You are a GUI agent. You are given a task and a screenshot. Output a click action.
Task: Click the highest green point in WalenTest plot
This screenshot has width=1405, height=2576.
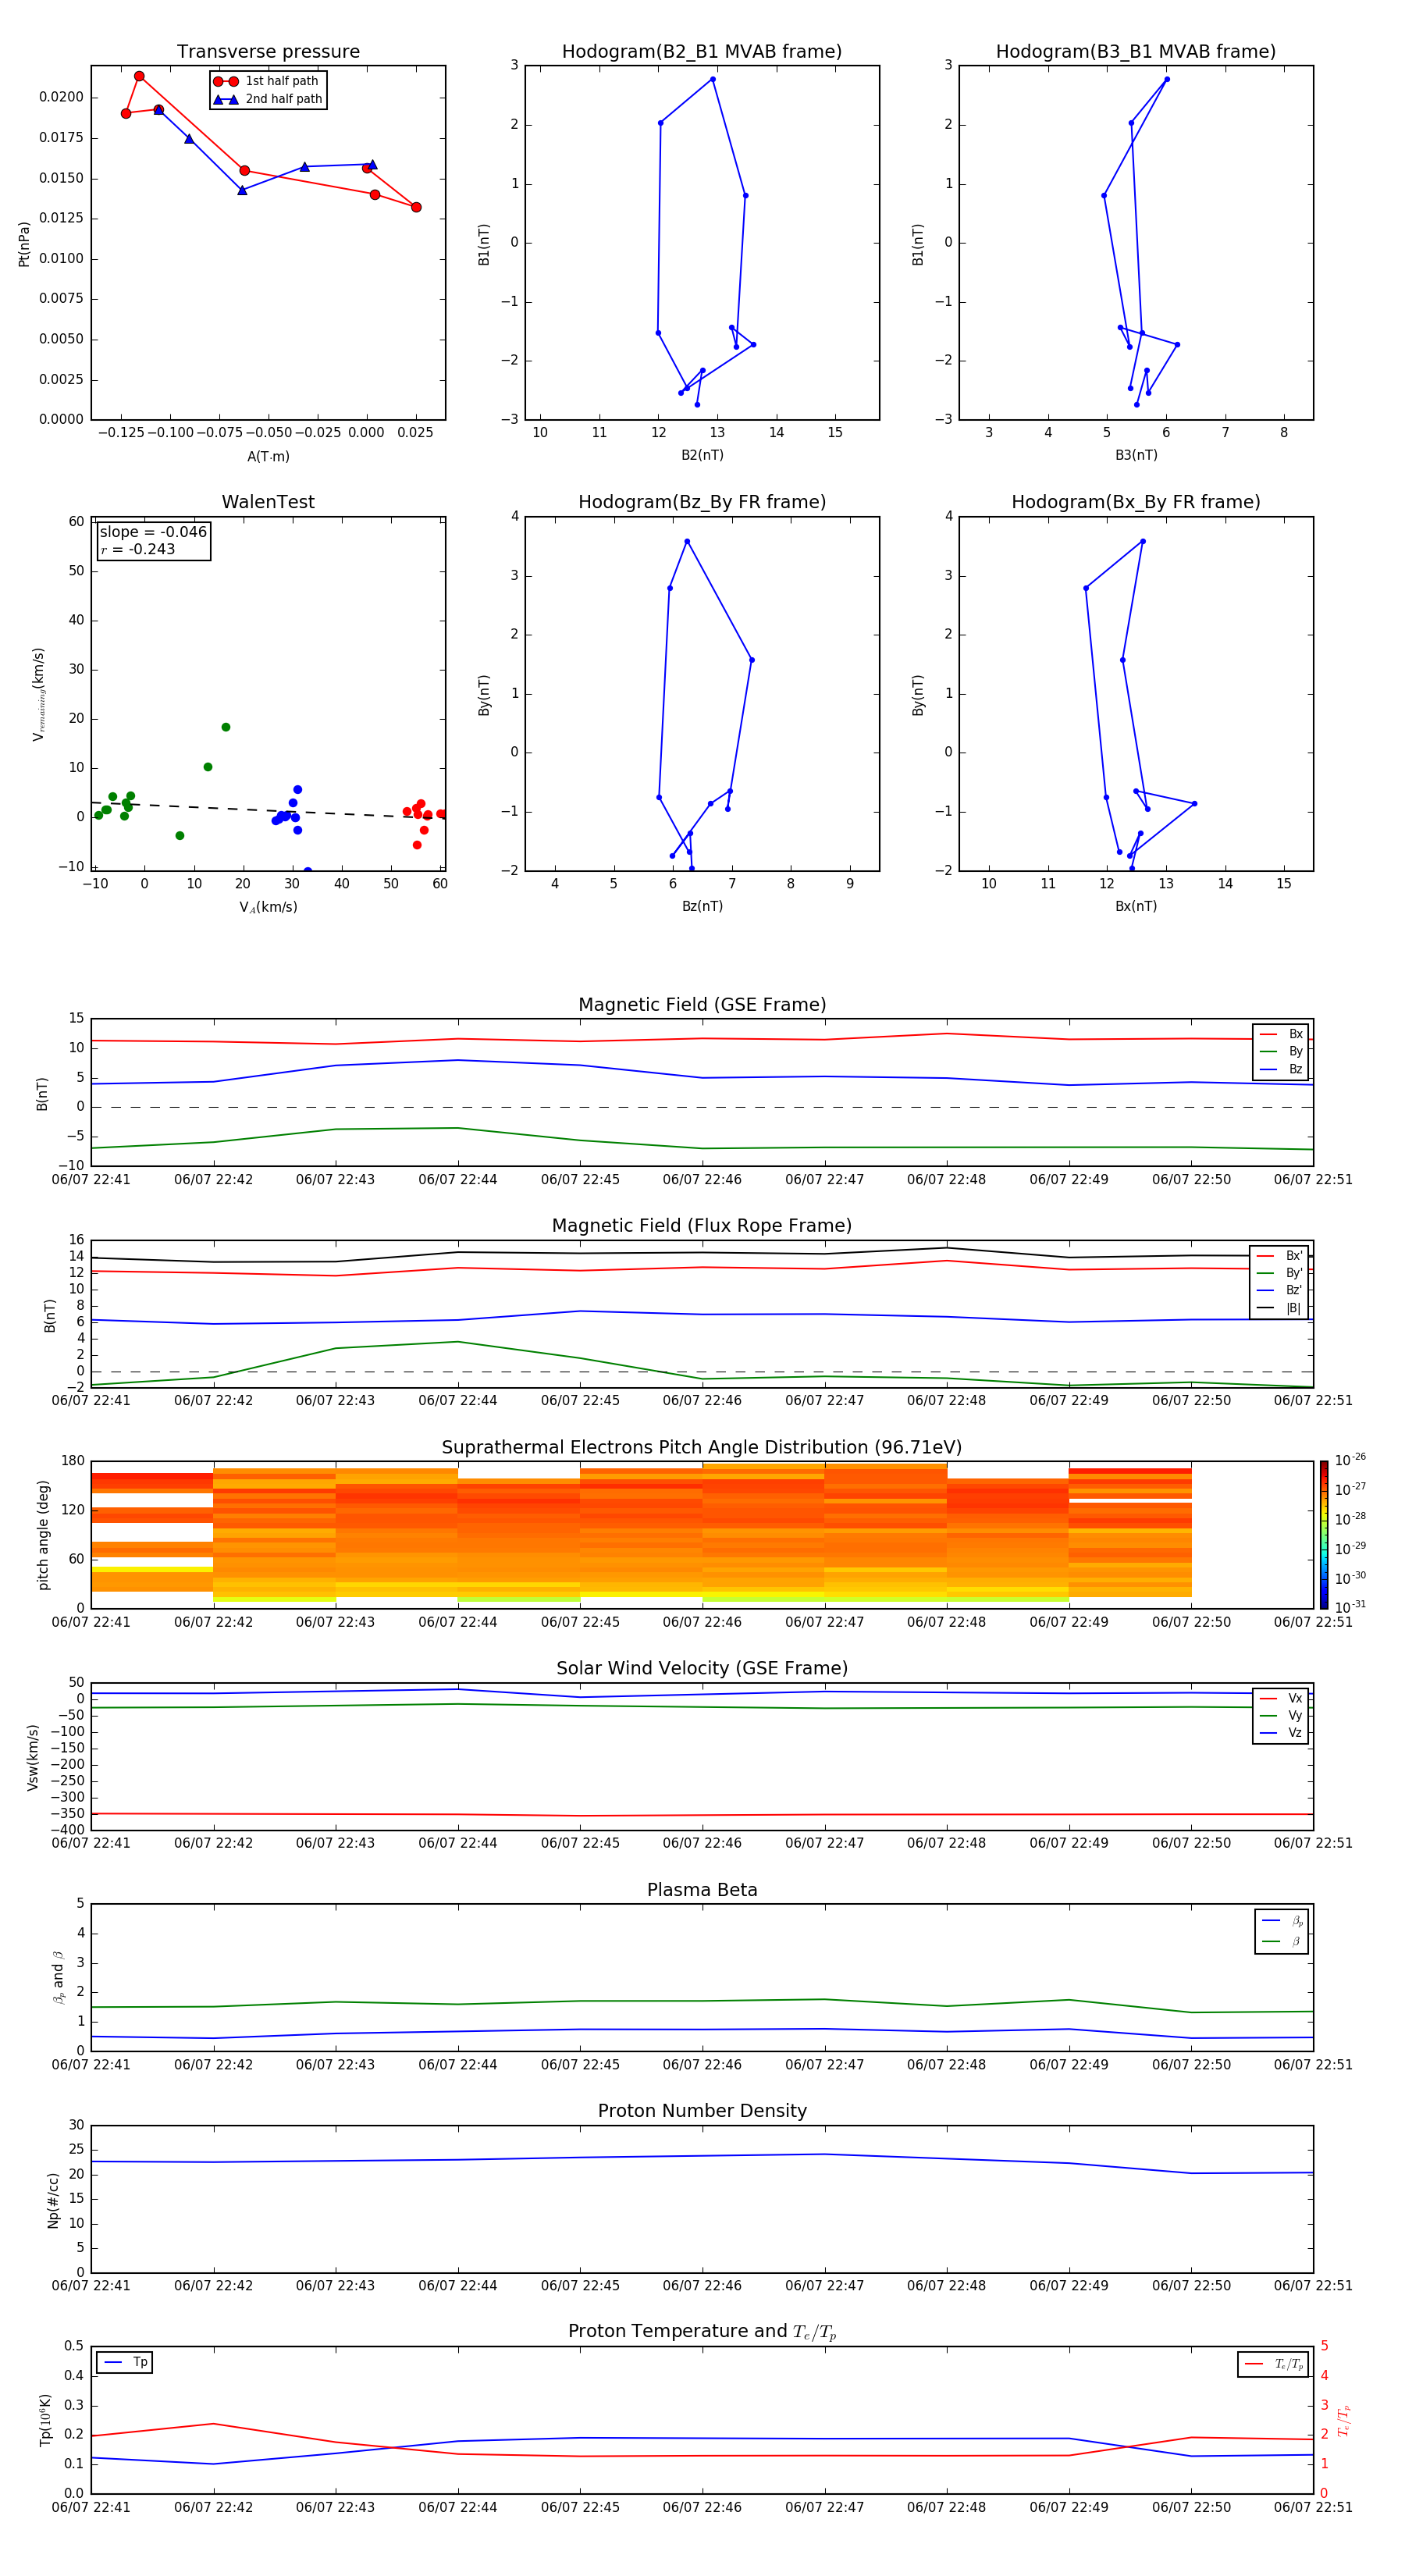pyautogui.click(x=226, y=727)
